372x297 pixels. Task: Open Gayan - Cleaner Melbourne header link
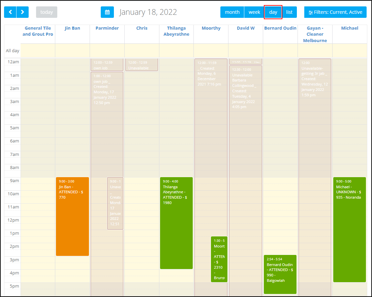315,34
